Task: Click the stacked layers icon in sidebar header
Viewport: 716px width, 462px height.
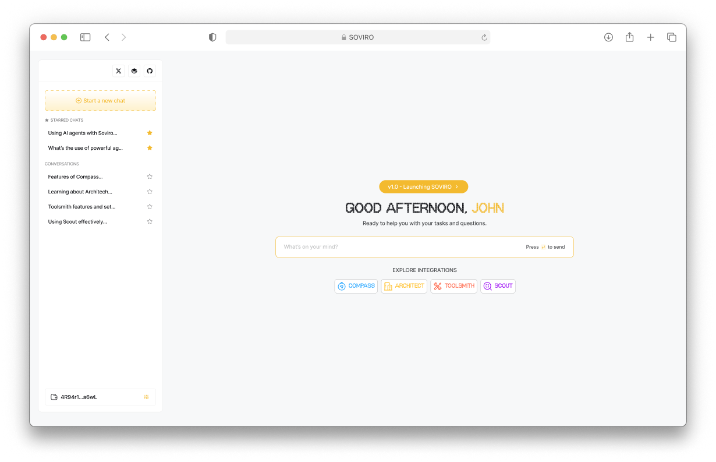Action: coord(134,71)
